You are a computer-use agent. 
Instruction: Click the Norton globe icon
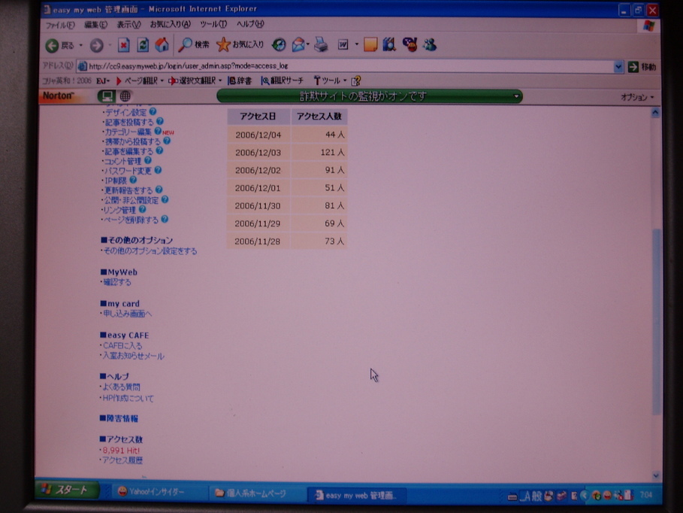pyautogui.click(x=125, y=96)
